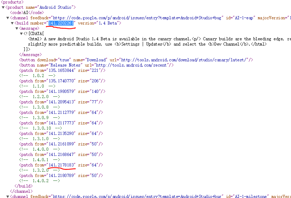Collapse the build number 141.2202261 node
291x198 pixels.
click(12, 23)
